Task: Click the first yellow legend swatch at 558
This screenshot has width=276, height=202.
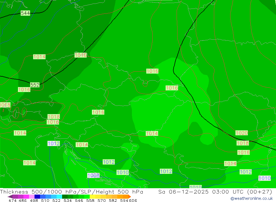Action: 92,196
